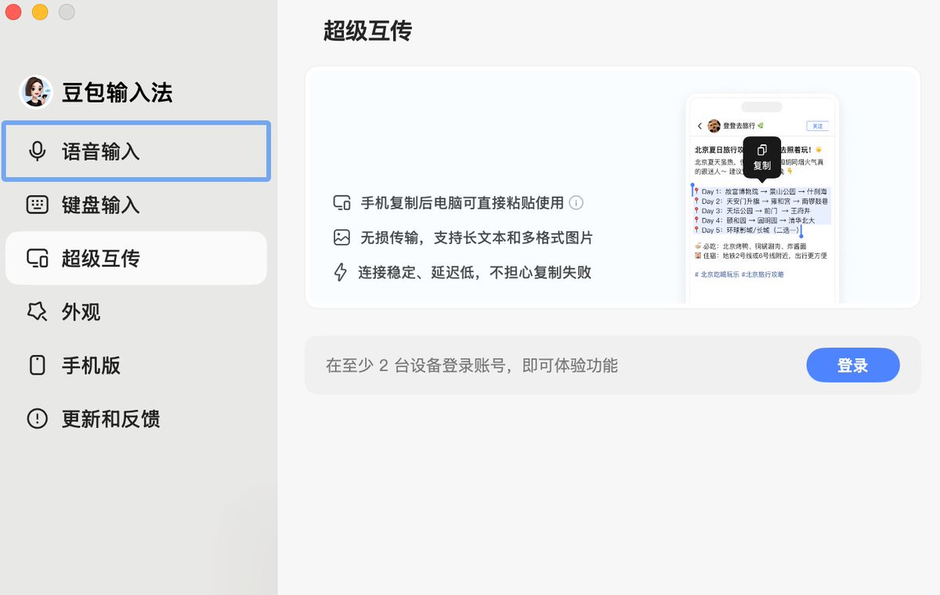Go to the 外观 appearance section
The height and width of the screenshot is (595, 940).
136,312
